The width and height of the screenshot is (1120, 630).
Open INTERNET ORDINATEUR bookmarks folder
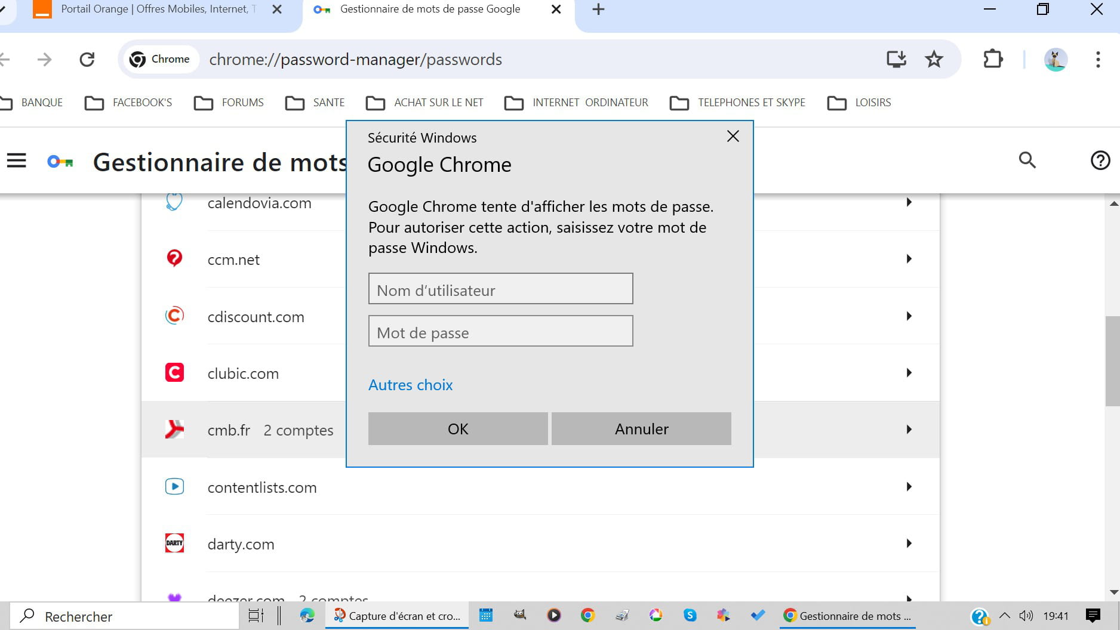point(576,103)
